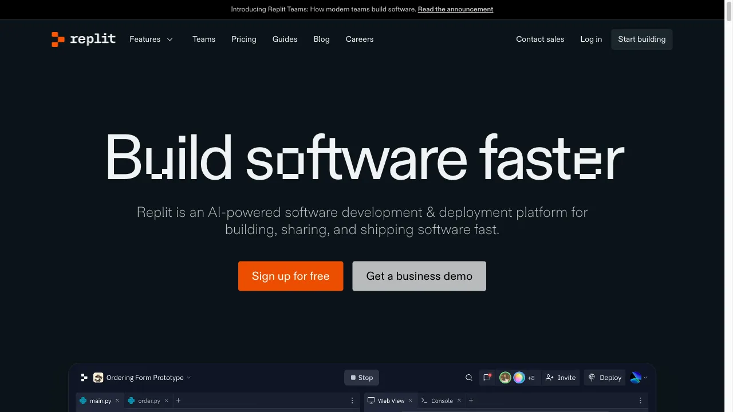Image resolution: width=733 pixels, height=412 pixels.
Task: Close the Console tab
Action: tap(459, 401)
